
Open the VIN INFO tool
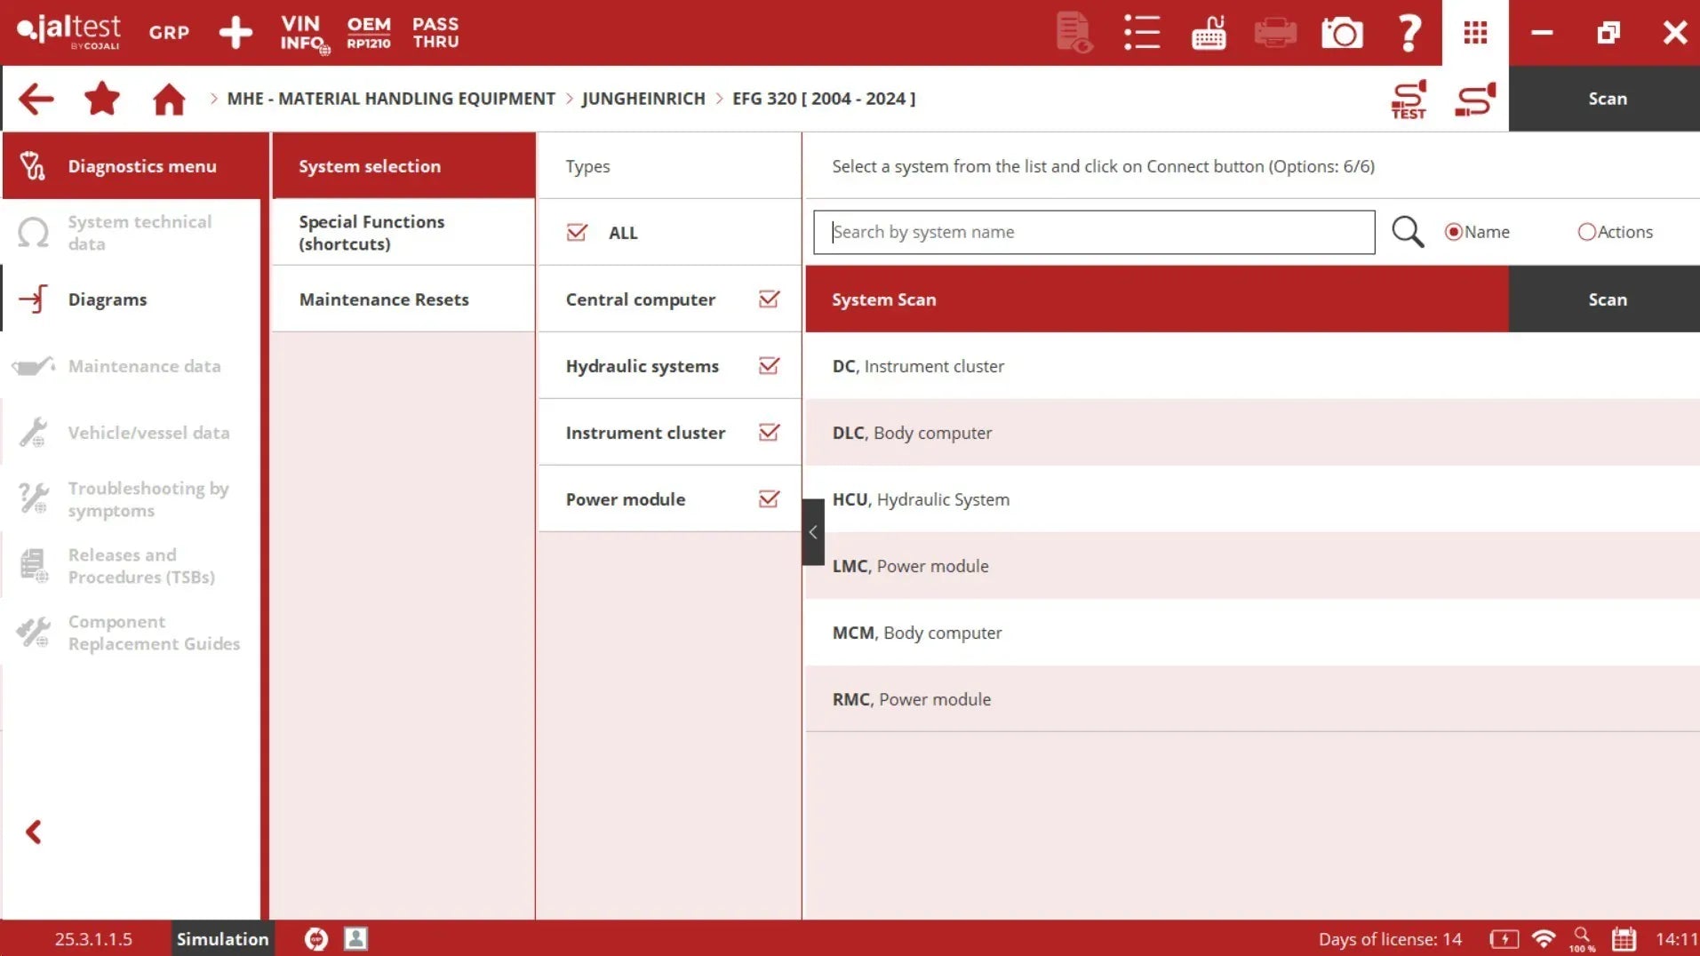point(303,33)
